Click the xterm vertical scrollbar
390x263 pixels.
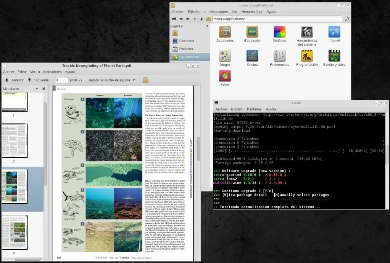point(387,155)
